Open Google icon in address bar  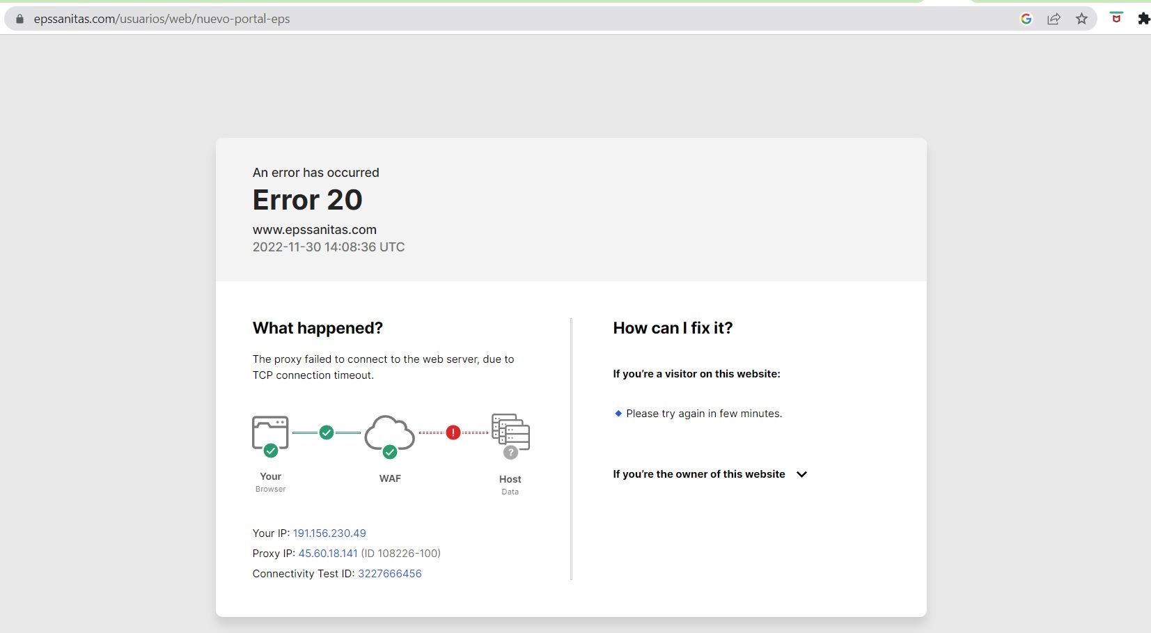click(x=1026, y=19)
